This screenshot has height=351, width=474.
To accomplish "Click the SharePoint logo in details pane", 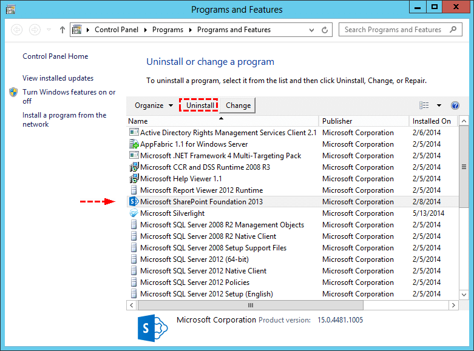I will (x=153, y=328).
